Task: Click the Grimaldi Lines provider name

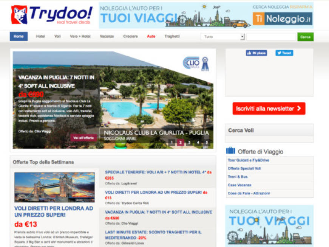Action: 133,243
